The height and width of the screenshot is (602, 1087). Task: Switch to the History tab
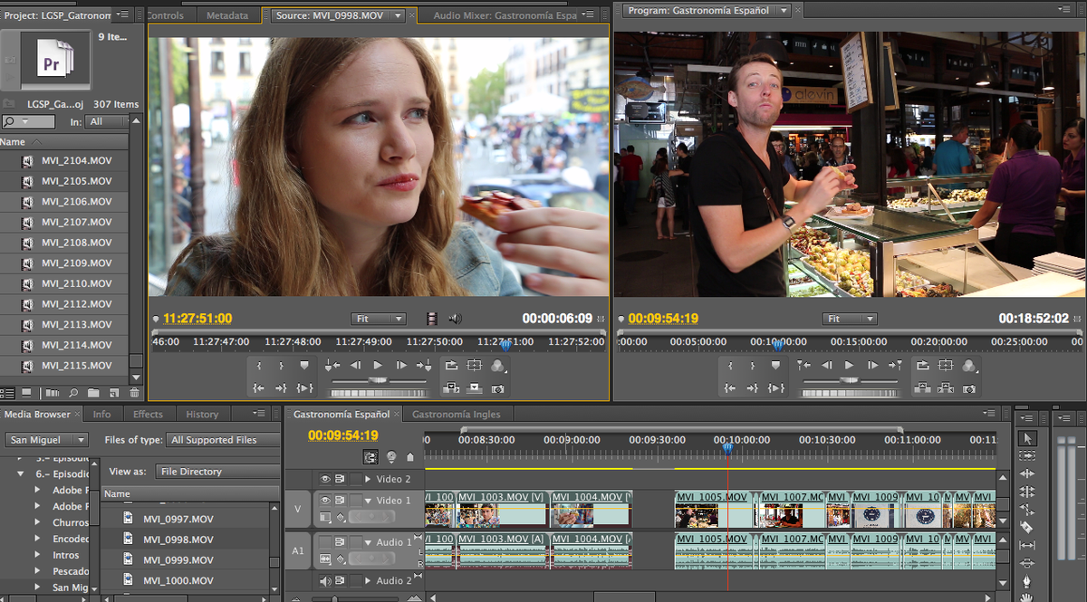tap(202, 415)
